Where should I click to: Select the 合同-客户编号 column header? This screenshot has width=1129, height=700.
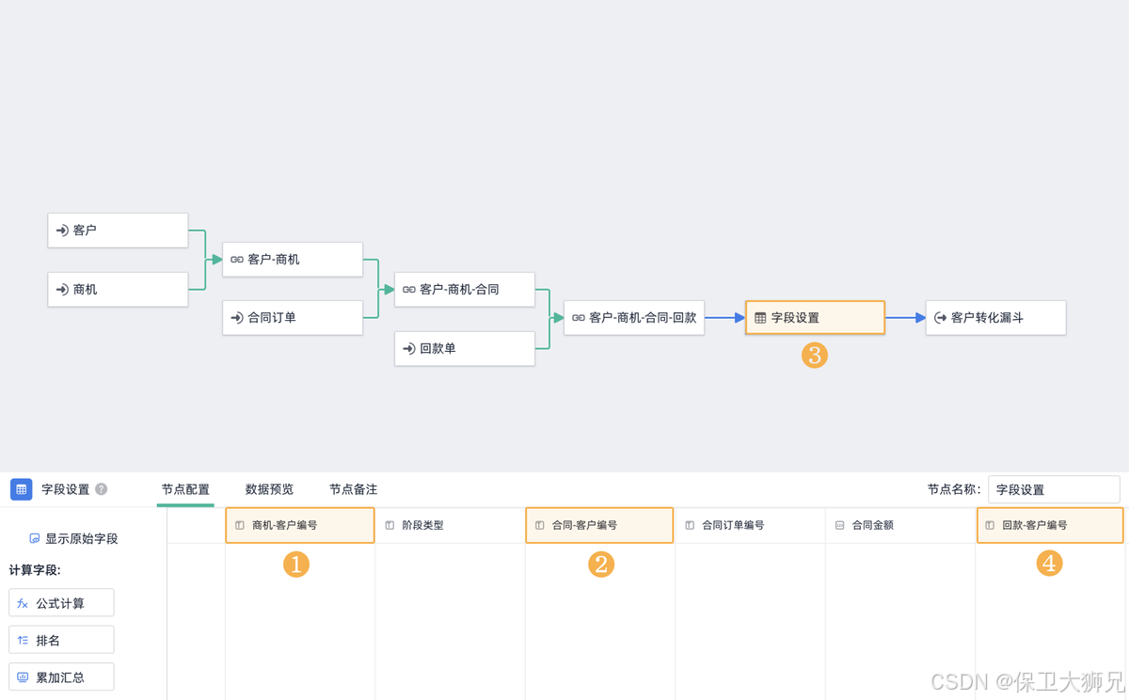599,526
